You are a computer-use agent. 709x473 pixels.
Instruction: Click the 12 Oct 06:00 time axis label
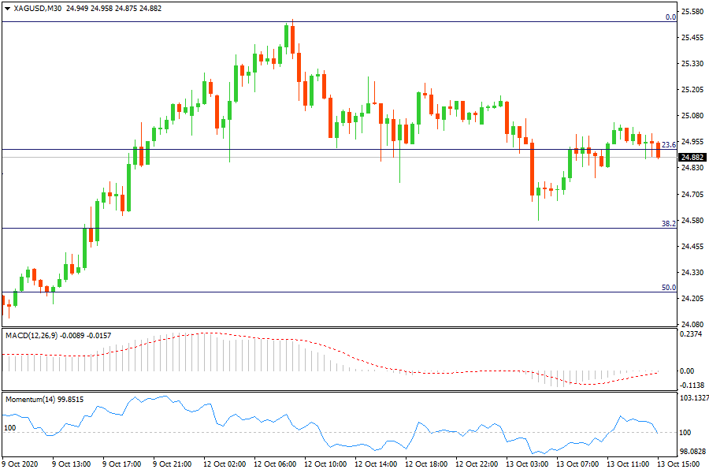click(x=275, y=464)
